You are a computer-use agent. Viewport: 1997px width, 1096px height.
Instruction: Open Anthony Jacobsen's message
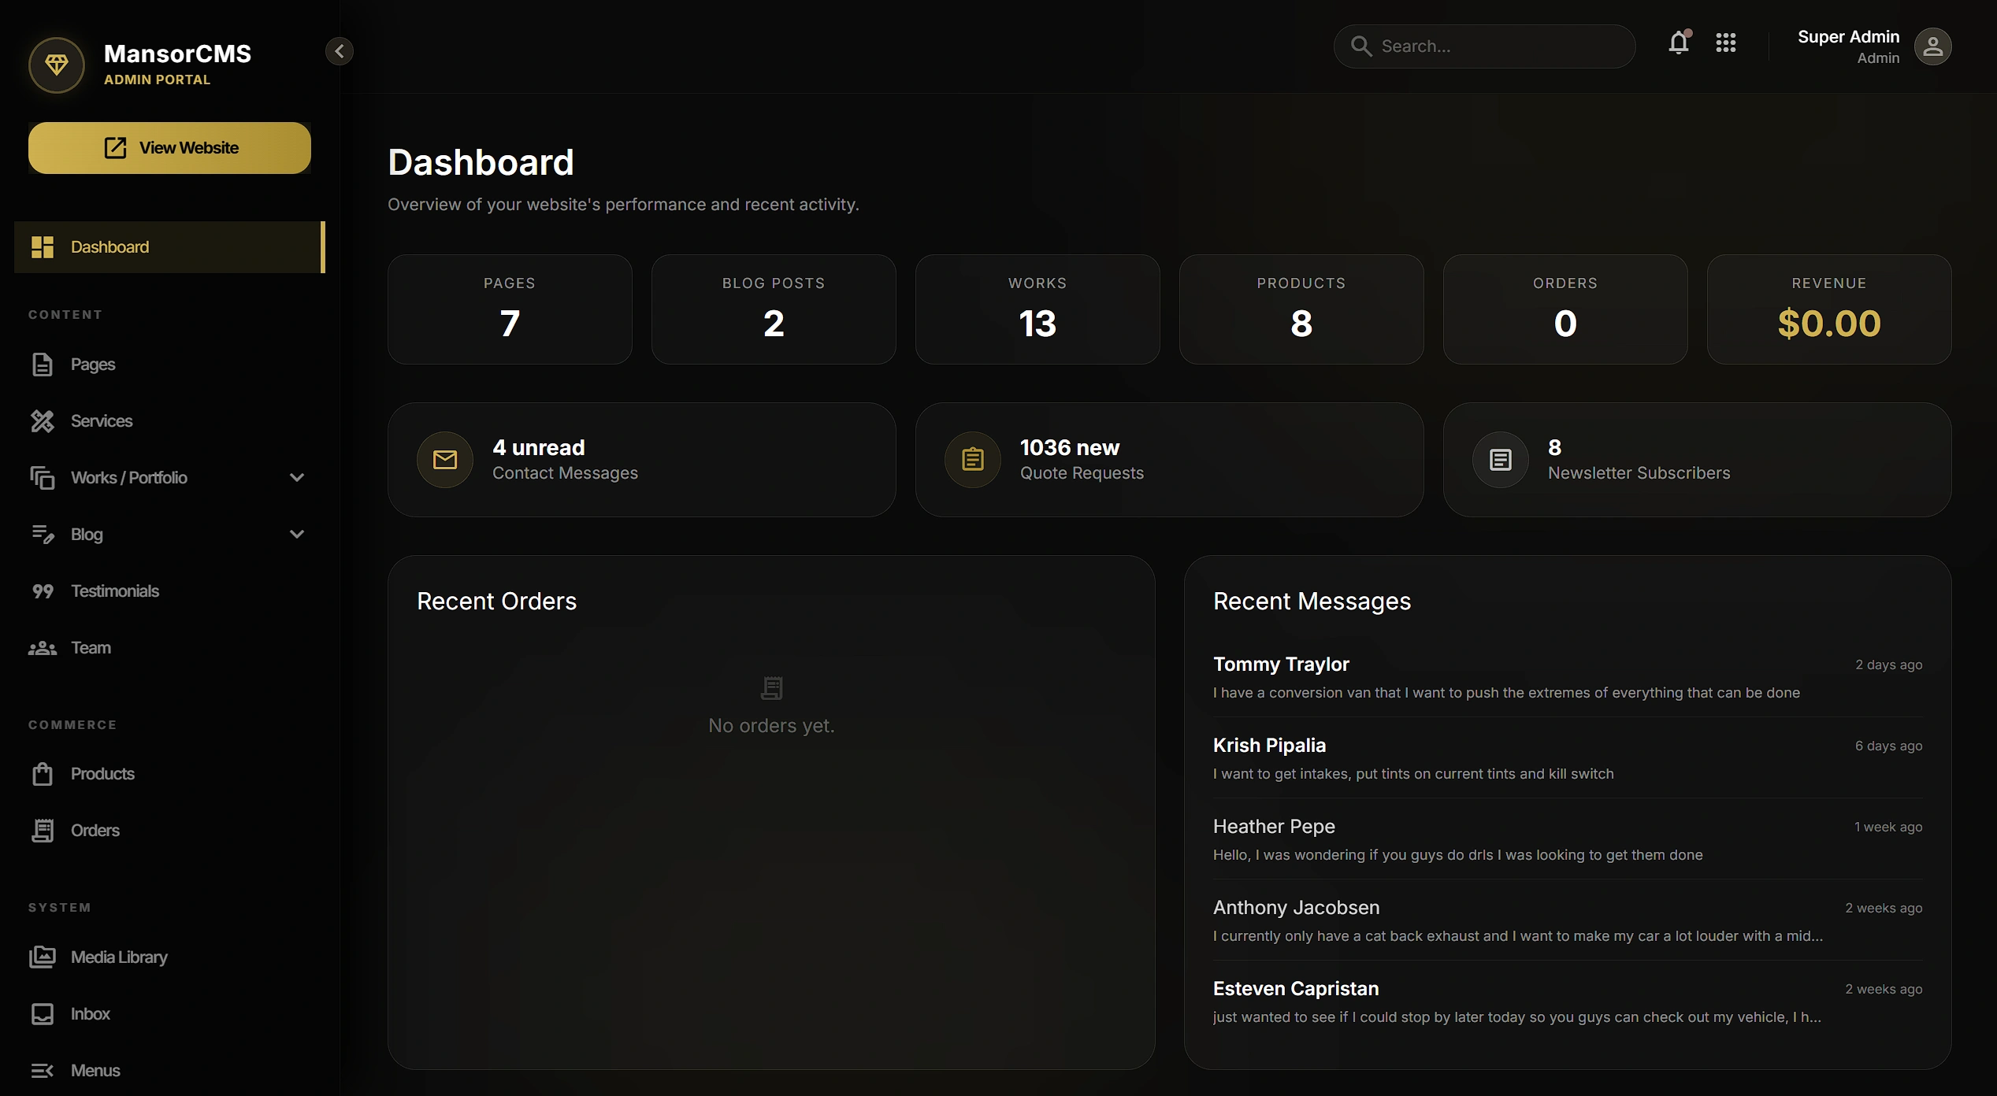pyautogui.click(x=1568, y=921)
